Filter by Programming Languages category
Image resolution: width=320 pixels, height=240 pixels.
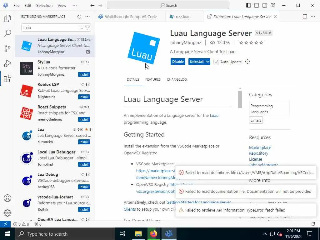click(269, 109)
